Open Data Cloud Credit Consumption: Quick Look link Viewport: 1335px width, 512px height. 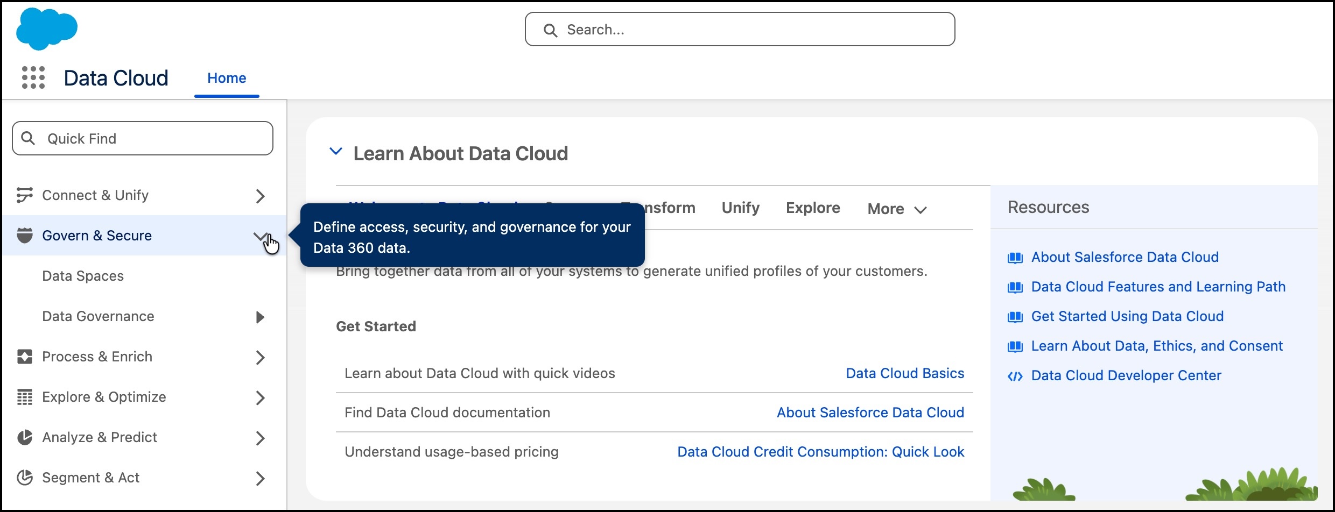pos(820,452)
